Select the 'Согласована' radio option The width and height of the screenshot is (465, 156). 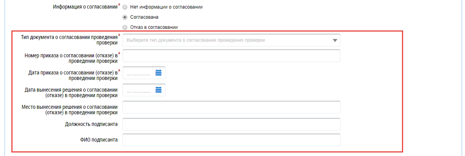click(125, 17)
